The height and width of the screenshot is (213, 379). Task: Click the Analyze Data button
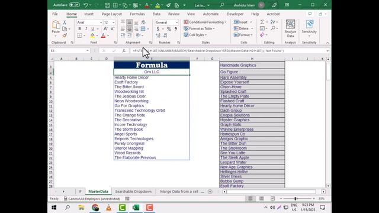290,29
